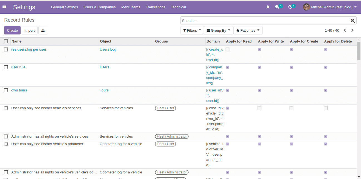Click the Record Rules breadcrumb title
361x179 pixels.
(19, 20)
